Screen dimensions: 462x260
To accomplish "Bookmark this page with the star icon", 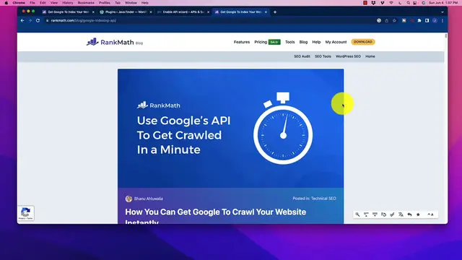I will coord(394,21).
